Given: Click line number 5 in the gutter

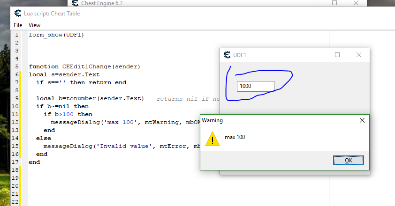Looking at the screenshot, I should (x=16, y=66).
